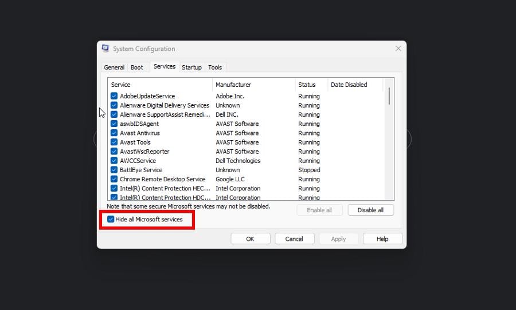Uncheck the AvastWscReporter checkbox
The height and width of the screenshot is (310, 516).
click(114, 152)
